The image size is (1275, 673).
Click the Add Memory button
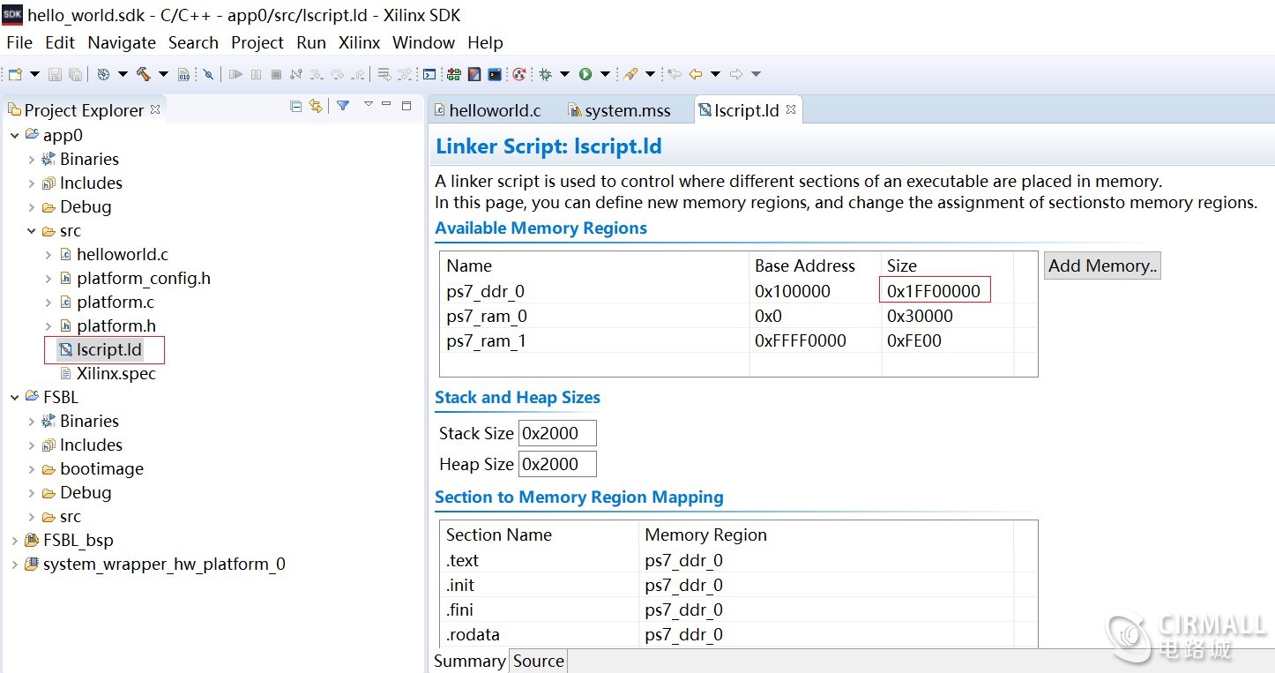tap(1102, 265)
